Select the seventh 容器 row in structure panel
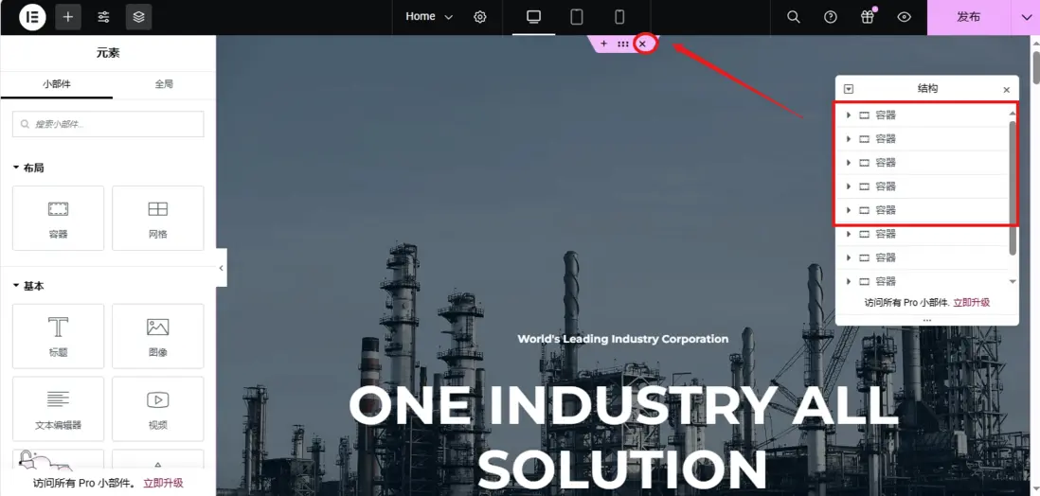 point(922,257)
